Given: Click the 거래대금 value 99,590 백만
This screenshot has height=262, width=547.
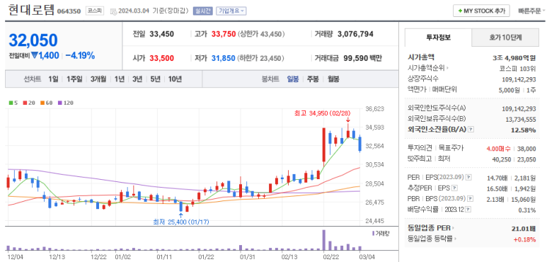Looking at the screenshot, I should pyautogui.click(x=363, y=58).
